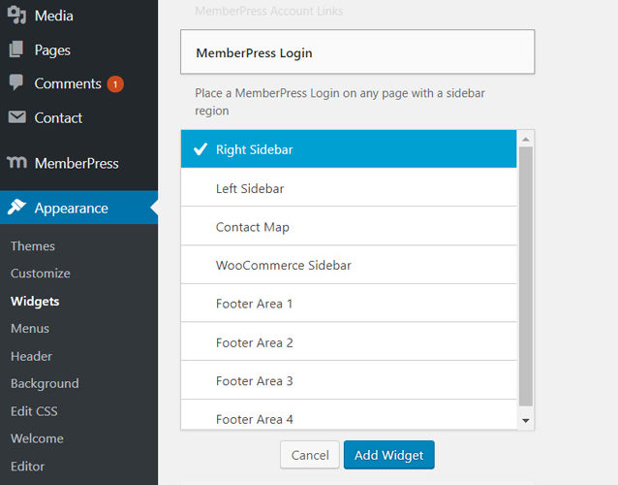The height and width of the screenshot is (485, 618).
Task: Click the Media library icon
Action: click(x=16, y=16)
